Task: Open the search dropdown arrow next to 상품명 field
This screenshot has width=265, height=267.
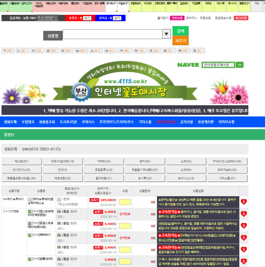Action: 166,34
